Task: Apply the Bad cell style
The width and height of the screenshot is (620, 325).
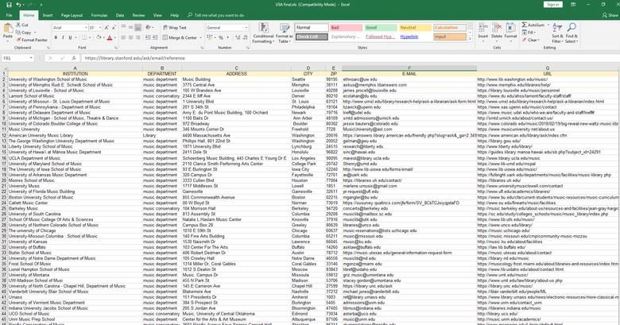Action: (x=346, y=28)
